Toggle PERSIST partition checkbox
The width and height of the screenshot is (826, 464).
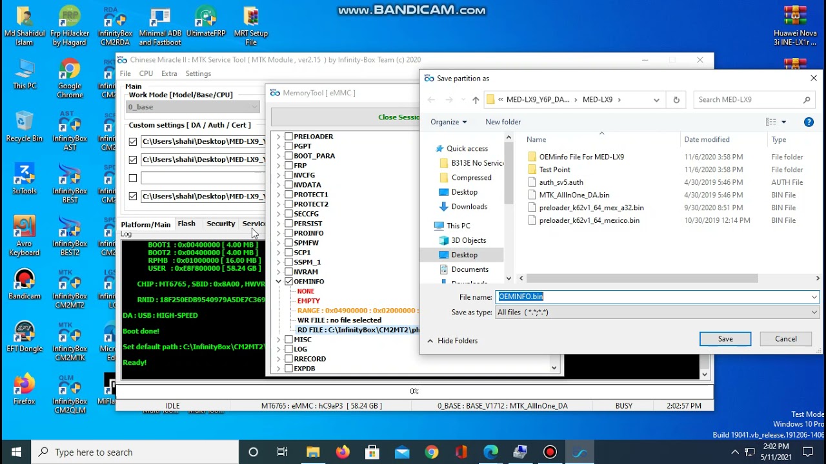(x=288, y=224)
